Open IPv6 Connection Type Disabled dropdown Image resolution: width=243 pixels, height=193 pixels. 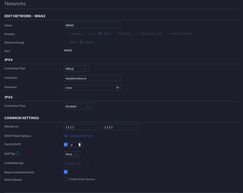coord(78,106)
